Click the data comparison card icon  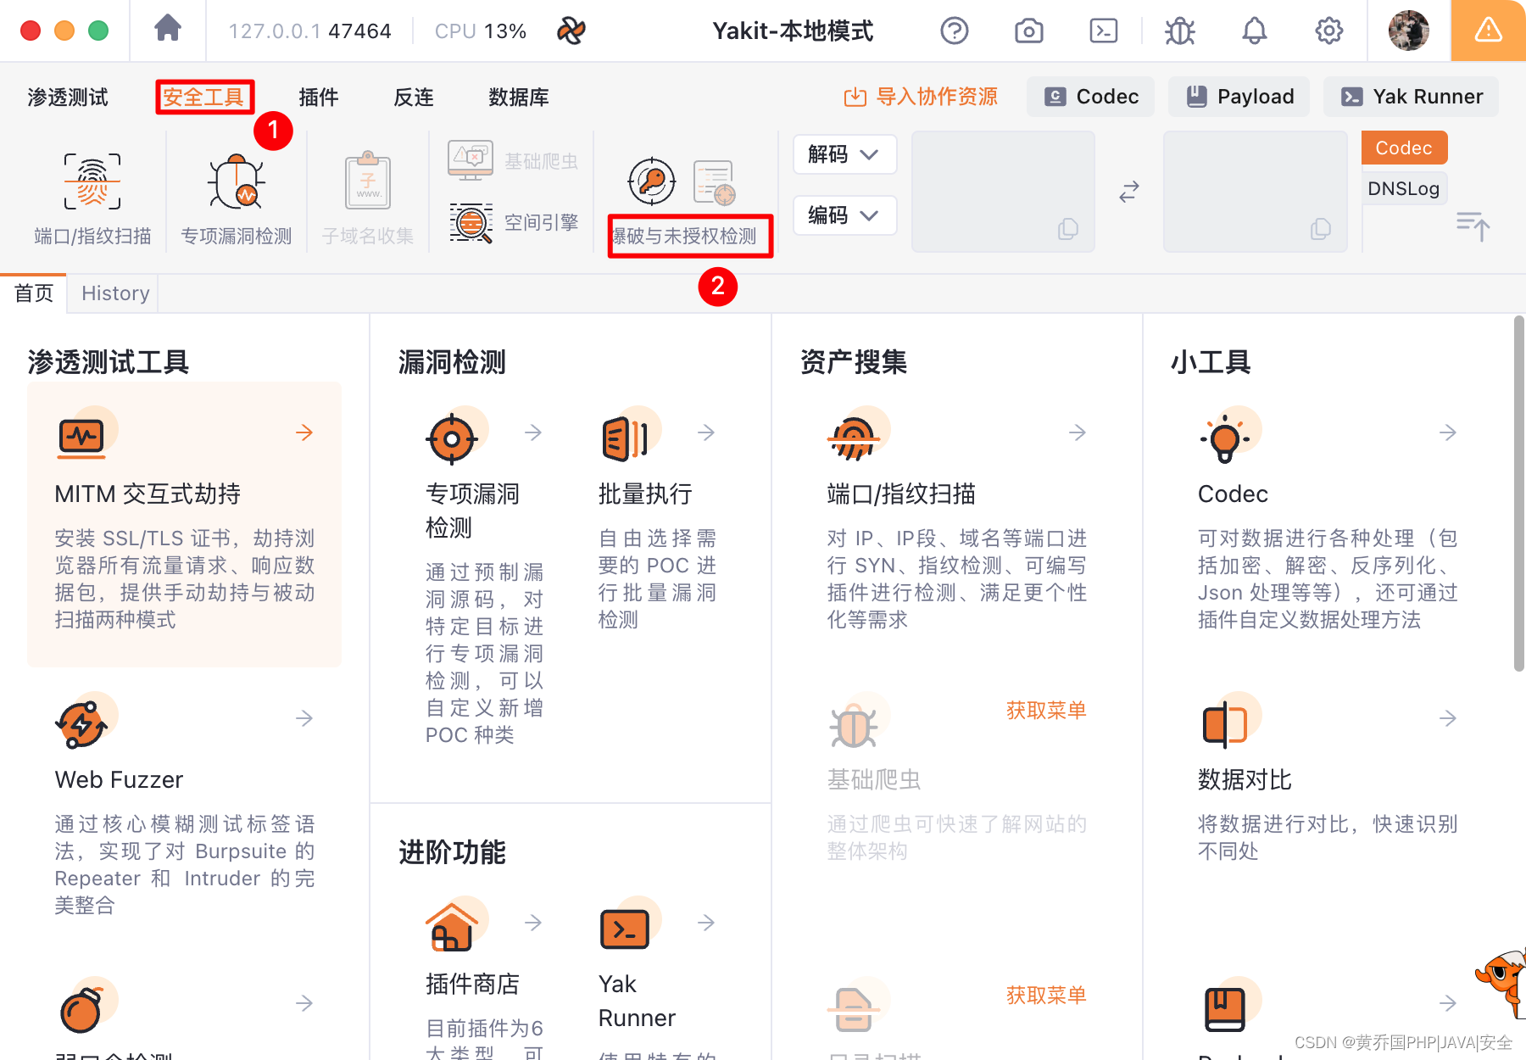[x=1224, y=725]
